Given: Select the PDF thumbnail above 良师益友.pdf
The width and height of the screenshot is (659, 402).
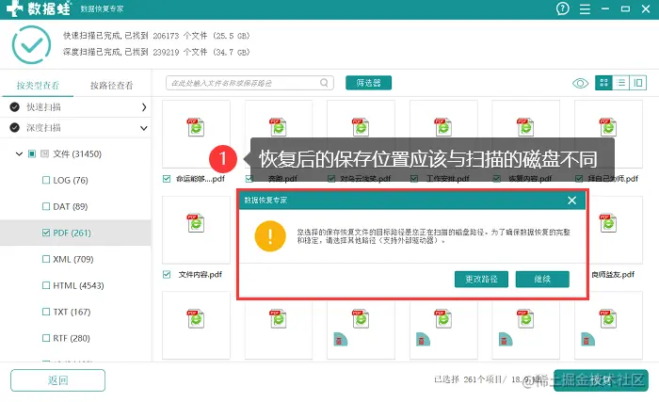Looking at the screenshot, I should pyautogui.click(x=608, y=223).
